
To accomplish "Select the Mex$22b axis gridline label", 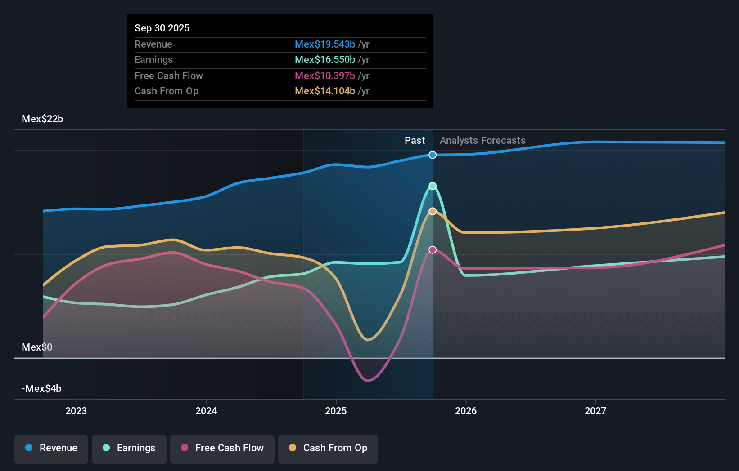I will (x=42, y=119).
